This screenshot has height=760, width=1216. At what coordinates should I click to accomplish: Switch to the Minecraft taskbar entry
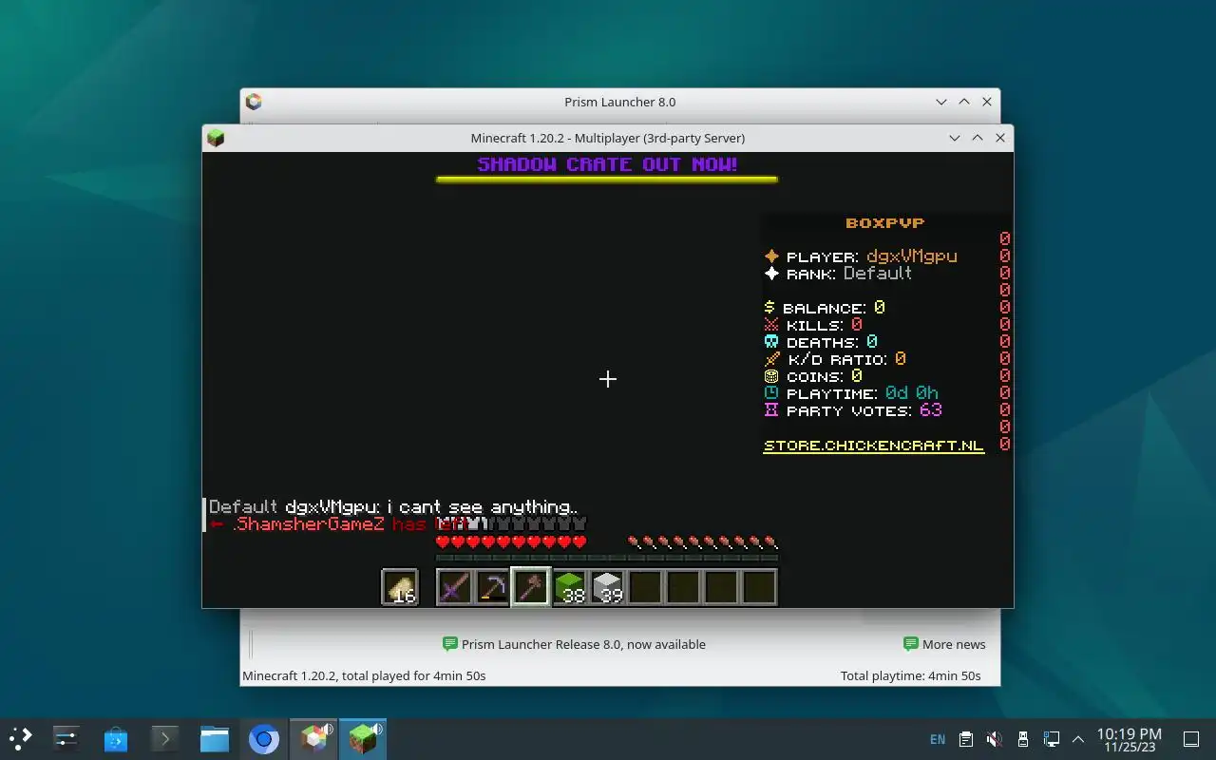(363, 739)
